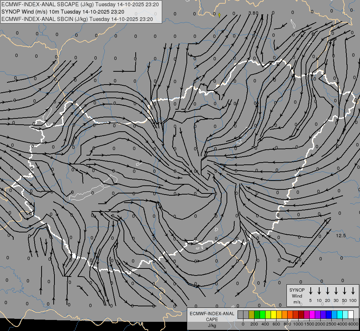Click the 600 tick label on the CAPE scale
The image size is (360, 331).
click(x=276, y=324)
